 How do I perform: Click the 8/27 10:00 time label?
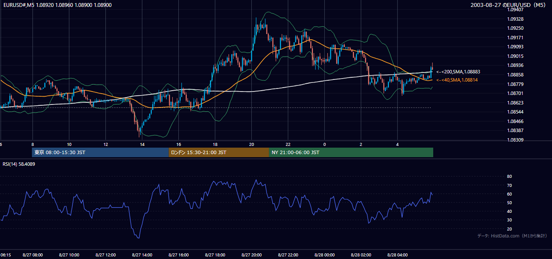coord(69,255)
